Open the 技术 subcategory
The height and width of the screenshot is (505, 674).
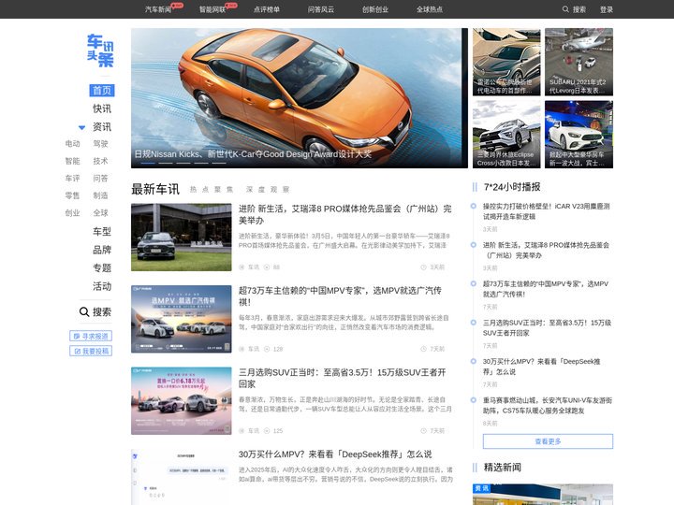pyautogui.click(x=100, y=161)
